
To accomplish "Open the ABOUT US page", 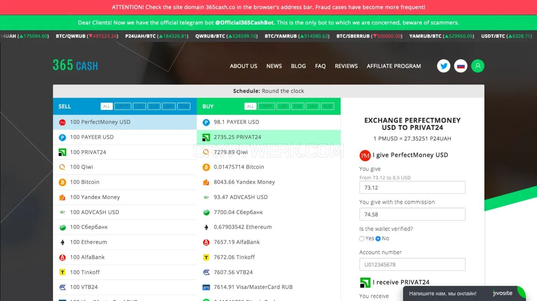I will click(244, 66).
